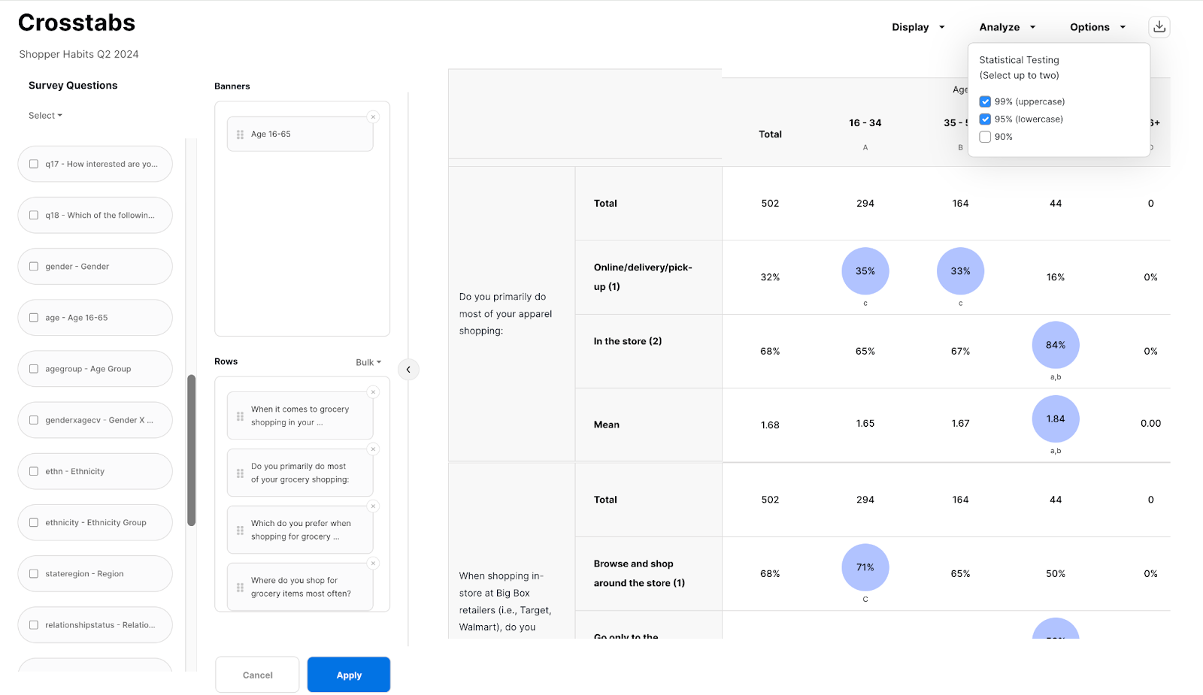Image resolution: width=1203 pixels, height=695 pixels.
Task: Check the gender - Gender question
Action: tap(34, 266)
